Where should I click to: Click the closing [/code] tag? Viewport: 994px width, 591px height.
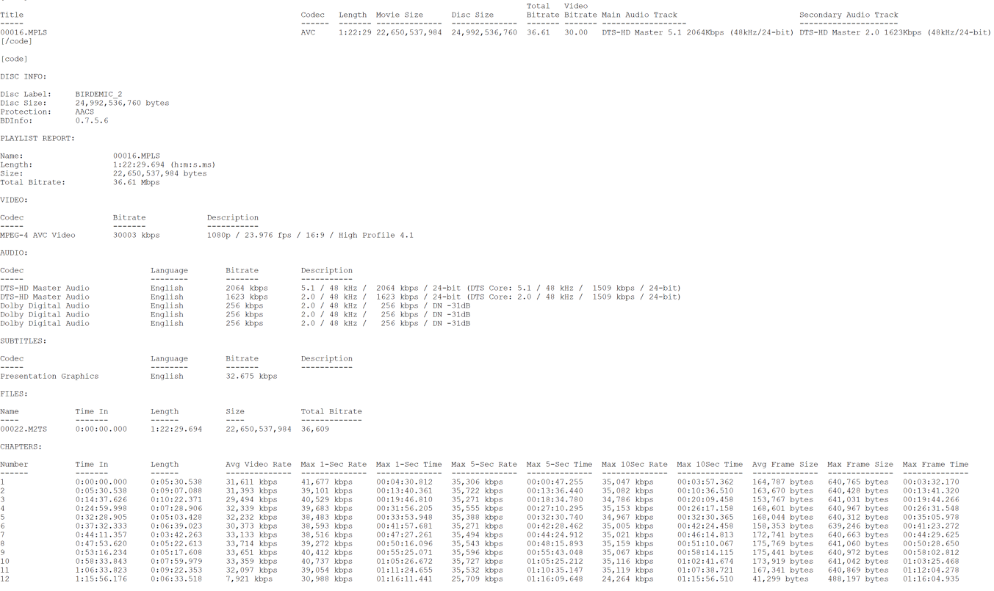tap(16, 42)
